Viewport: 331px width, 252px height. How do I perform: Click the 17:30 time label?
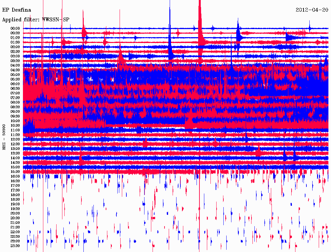[x=15, y=190]
